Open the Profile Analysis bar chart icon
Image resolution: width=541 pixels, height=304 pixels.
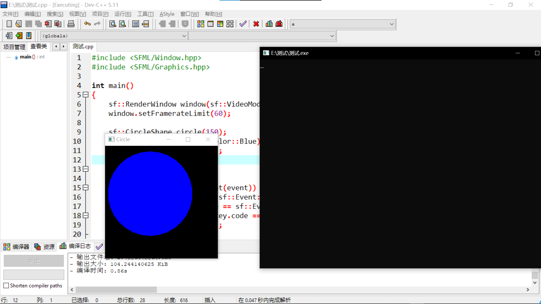tap(269, 24)
